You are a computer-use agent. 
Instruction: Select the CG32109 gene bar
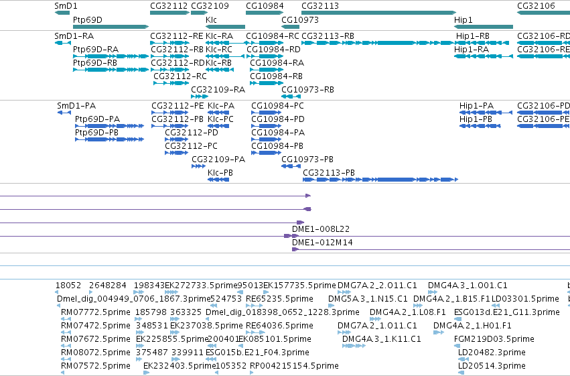click(199, 13)
